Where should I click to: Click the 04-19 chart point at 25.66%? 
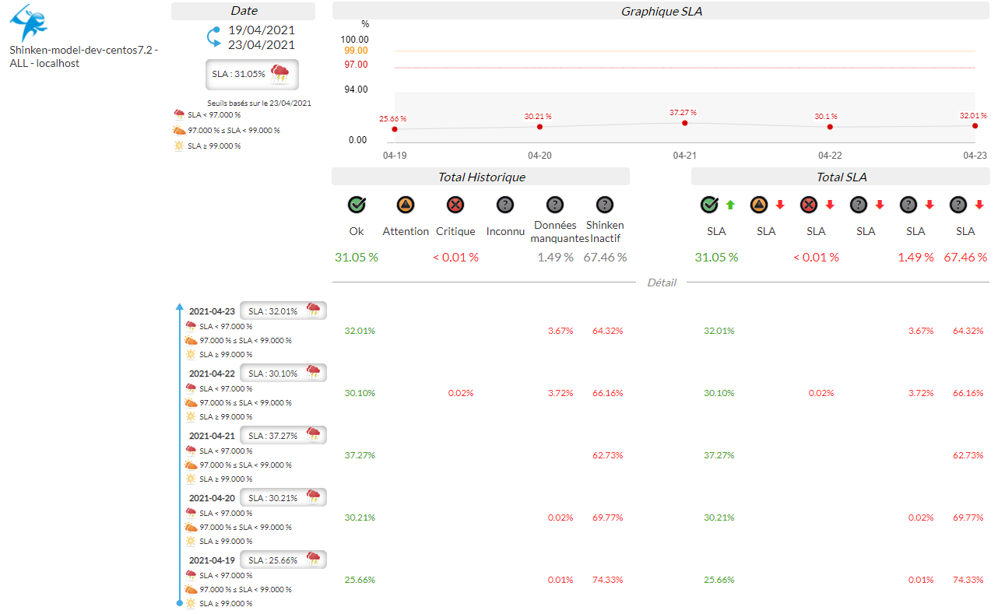tap(395, 129)
